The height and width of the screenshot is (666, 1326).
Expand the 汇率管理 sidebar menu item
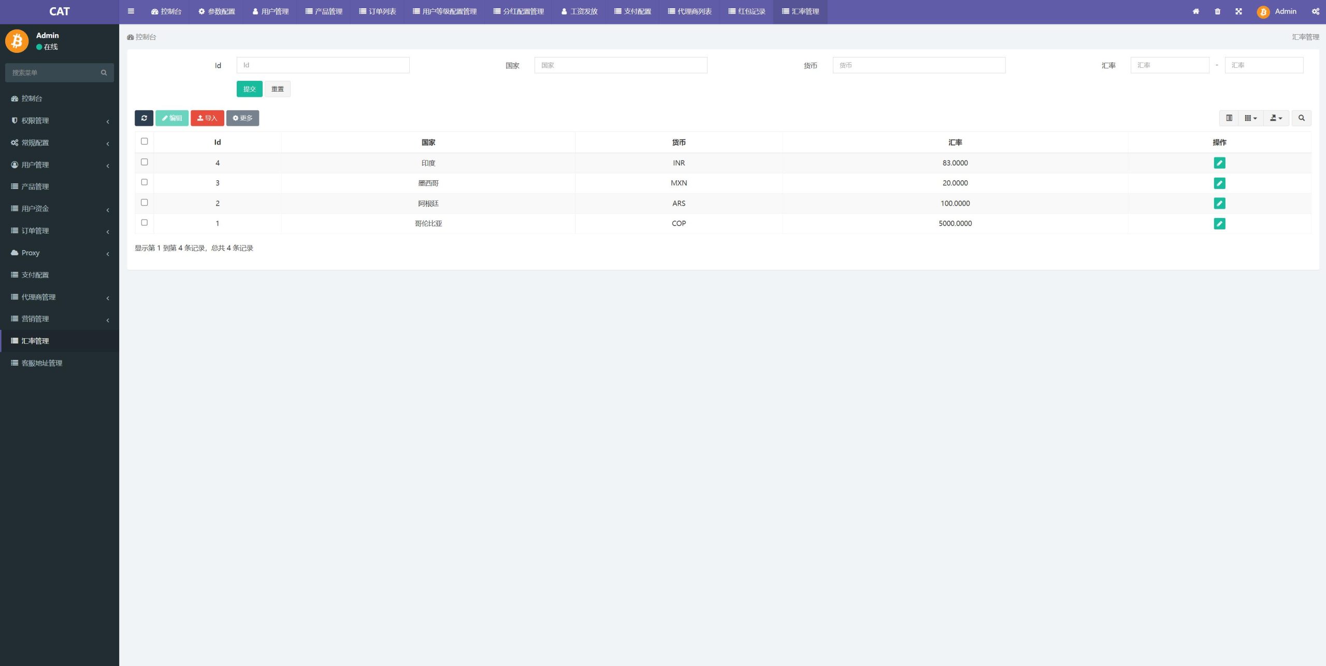click(x=60, y=341)
